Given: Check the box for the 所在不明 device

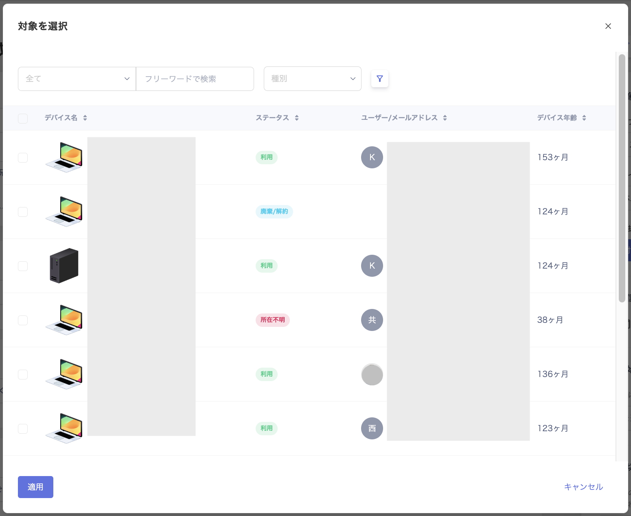Looking at the screenshot, I should [x=23, y=320].
